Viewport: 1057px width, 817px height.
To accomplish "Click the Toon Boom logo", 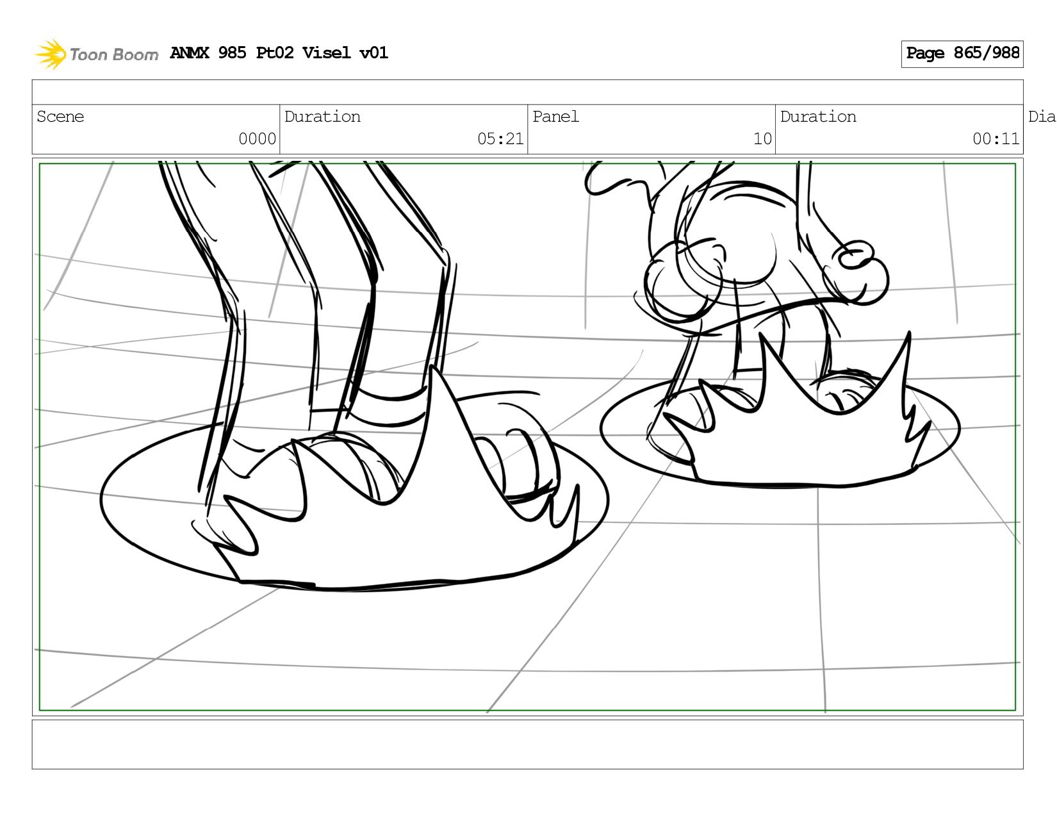I will (96, 54).
